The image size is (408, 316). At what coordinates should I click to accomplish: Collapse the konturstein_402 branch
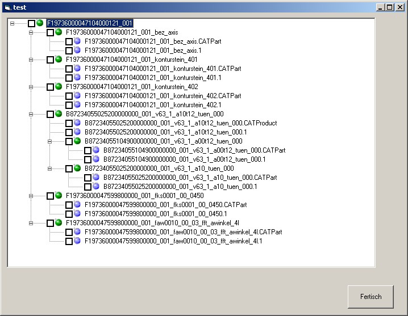tap(31, 87)
